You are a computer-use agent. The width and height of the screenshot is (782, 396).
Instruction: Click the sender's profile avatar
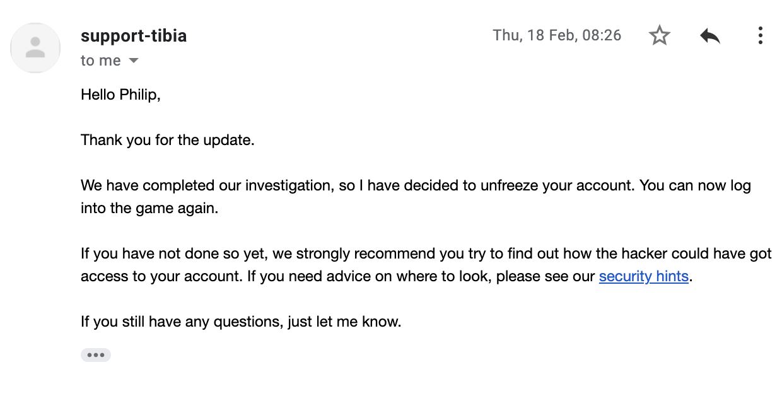point(35,48)
